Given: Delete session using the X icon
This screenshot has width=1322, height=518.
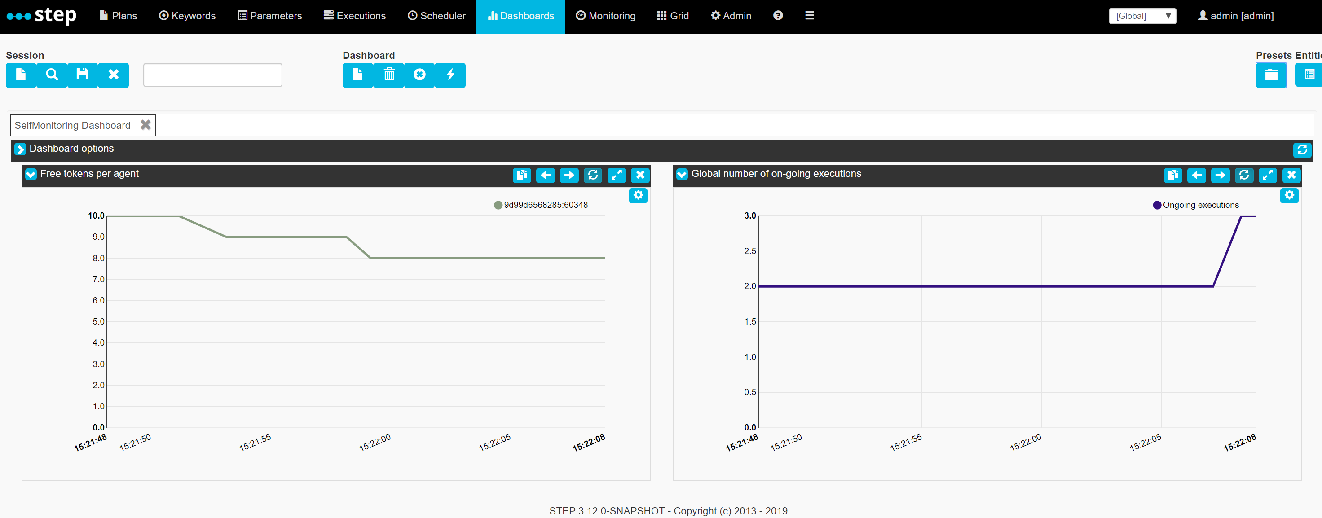Looking at the screenshot, I should click(x=114, y=75).
